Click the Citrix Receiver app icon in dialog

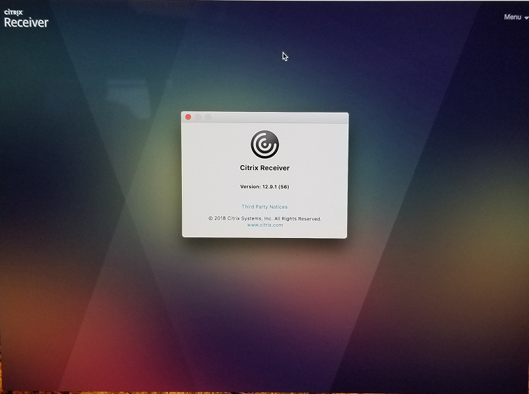(264, 144)
